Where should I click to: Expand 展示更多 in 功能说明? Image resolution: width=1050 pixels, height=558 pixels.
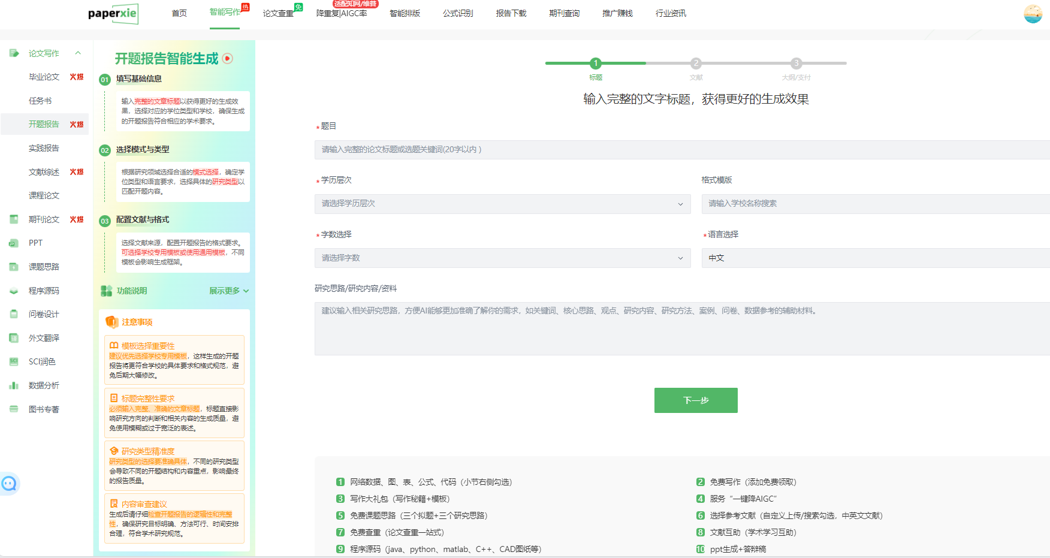click(x=228, y=291)
